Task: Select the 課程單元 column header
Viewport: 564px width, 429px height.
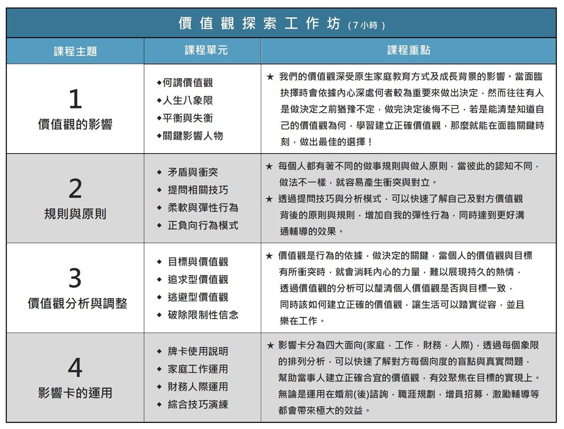Action: pyautogui.click(x=206, y=50)
